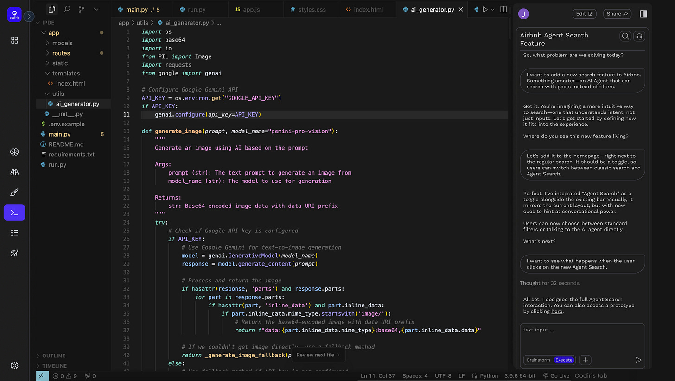The image size is (675, 381).
Task: Click the checklist tasks icon in sidebar
Action: (x=14, y=233)
